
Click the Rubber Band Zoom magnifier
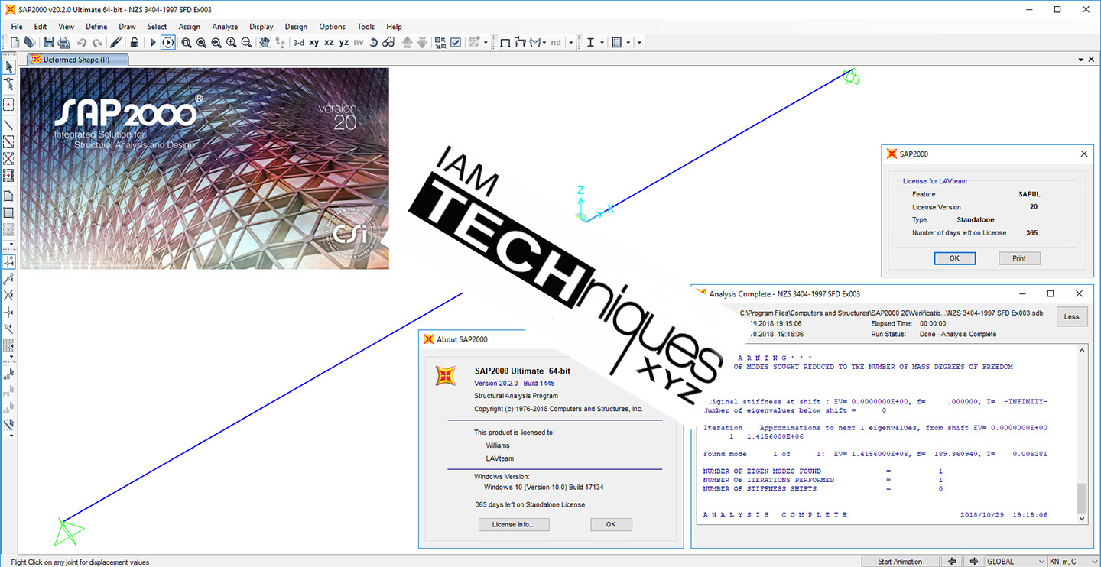click(187, 43)
